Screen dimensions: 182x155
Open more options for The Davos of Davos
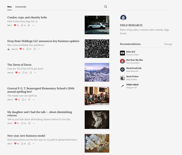35,72
